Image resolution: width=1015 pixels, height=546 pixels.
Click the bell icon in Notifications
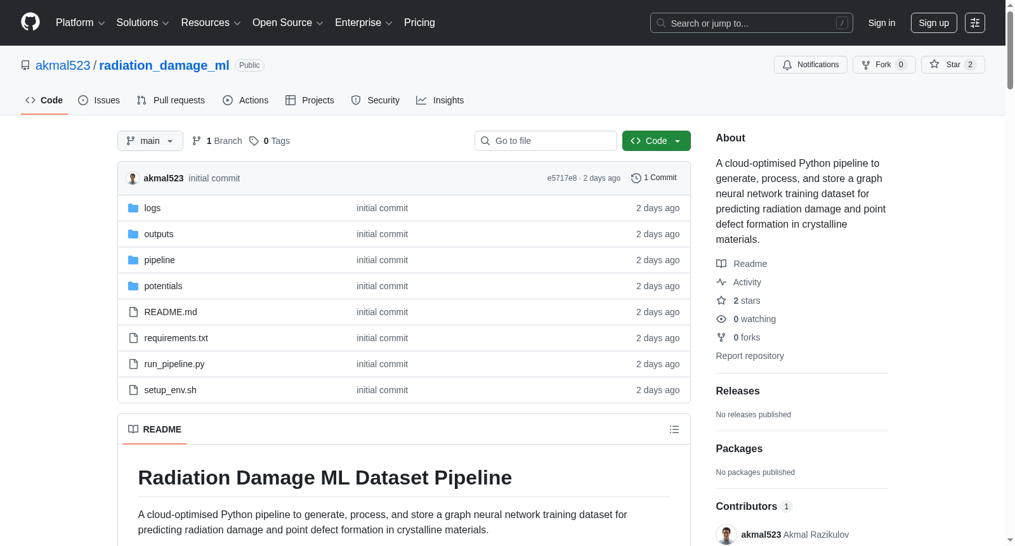point(787,65)
